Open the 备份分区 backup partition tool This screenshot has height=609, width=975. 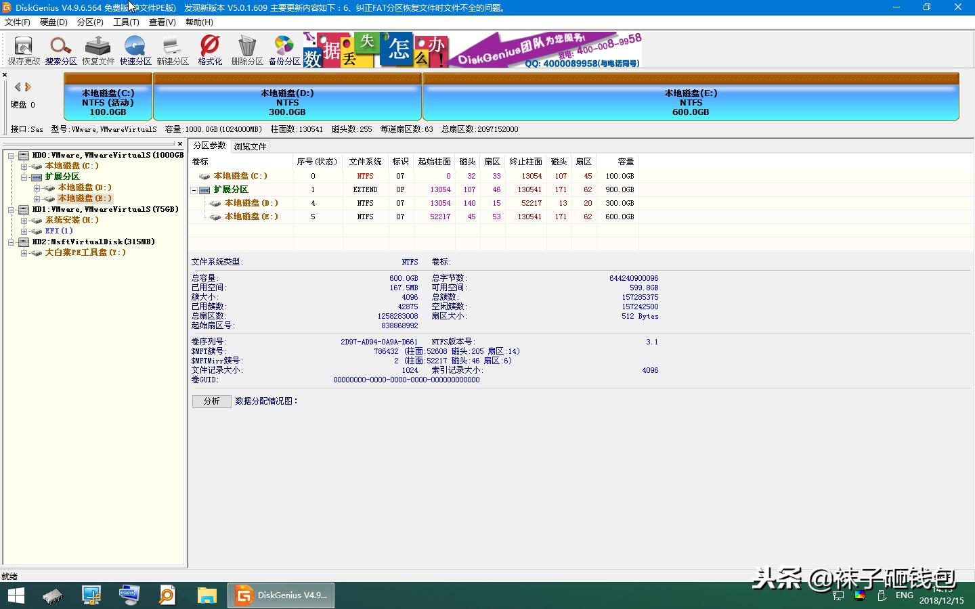[284, 49]
